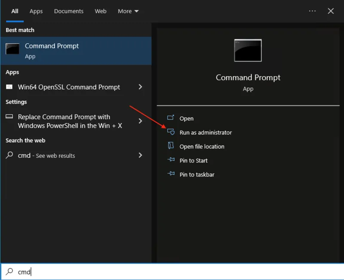This screenshot has width=344, height=280.
Task: Switch to the Documents tab
Action: pos(69,11)
